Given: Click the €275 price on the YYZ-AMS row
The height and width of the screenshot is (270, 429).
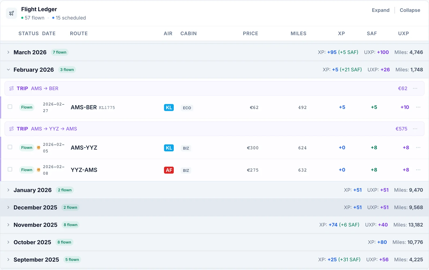Looking at the screenshot, I should (x=253, y=170).
